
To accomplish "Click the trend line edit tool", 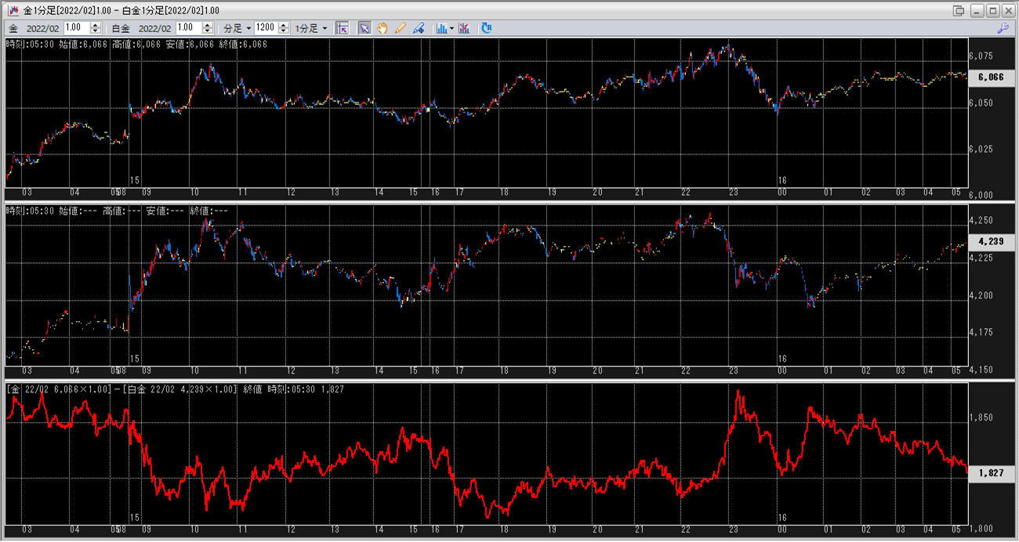I will pyautogui.click(x=419, y=28).
